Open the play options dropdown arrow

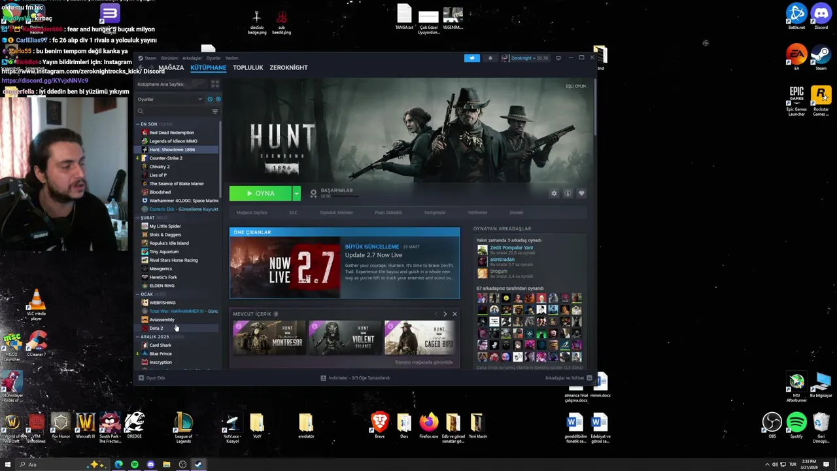[x=296, y=194]
